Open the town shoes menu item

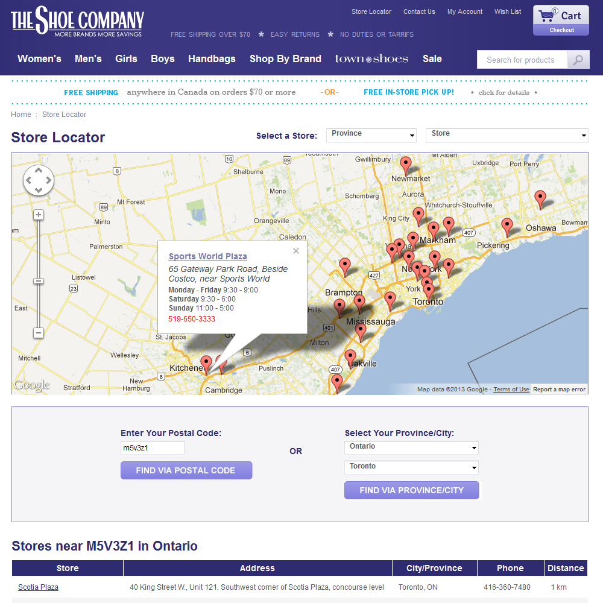[371, 59]
